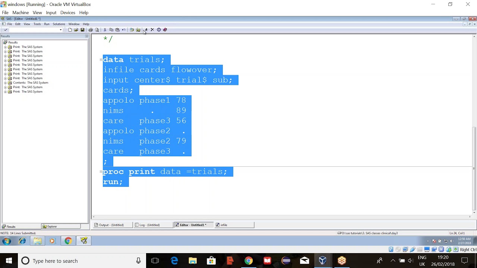Click the SAS icon on the guest taskbar
This screenshot has height=268, width=477.
coord(84,241)
